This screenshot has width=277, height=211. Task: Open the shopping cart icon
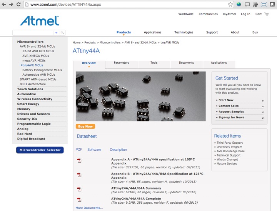267,14
